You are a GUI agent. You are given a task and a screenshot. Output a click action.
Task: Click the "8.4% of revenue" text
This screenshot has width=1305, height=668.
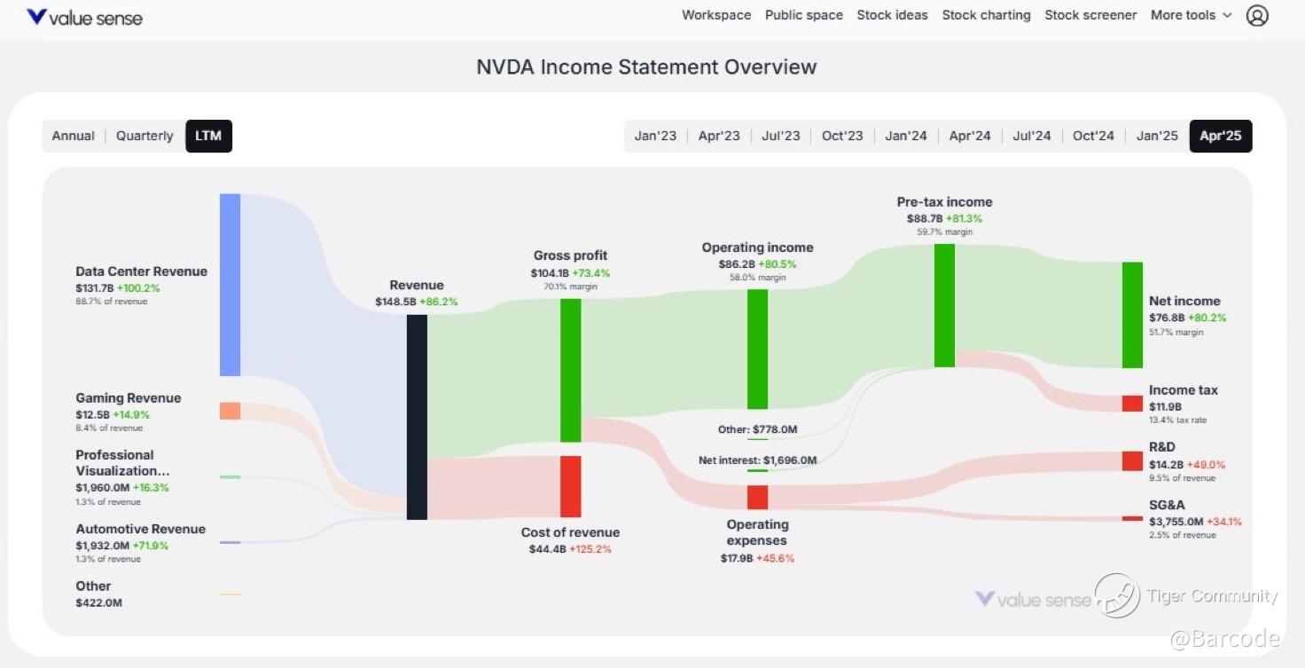tap(110, 428)
